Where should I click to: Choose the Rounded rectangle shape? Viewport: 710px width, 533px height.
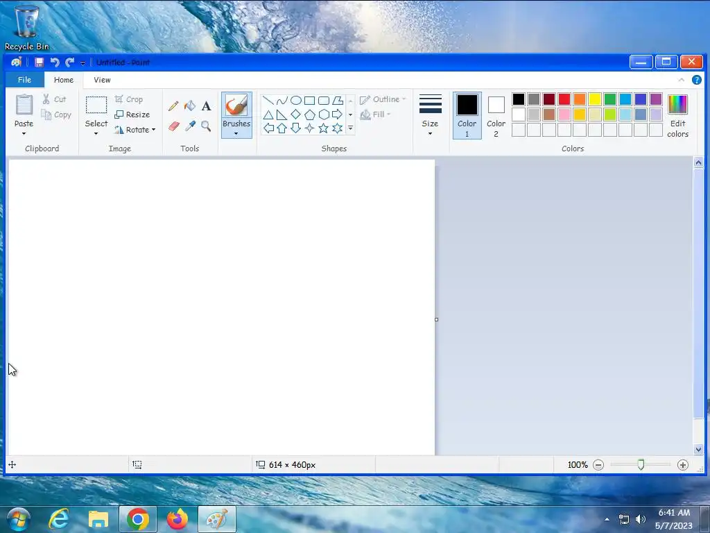click(324, 101)
